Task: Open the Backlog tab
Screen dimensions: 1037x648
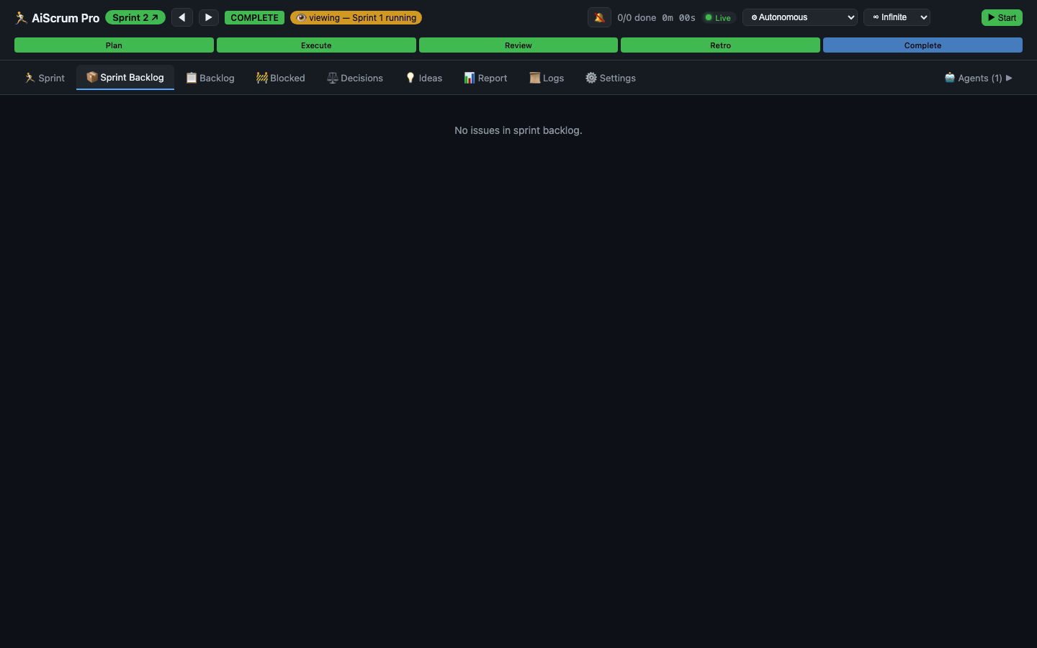Action: pyautogui.click(x=210, y=78)
